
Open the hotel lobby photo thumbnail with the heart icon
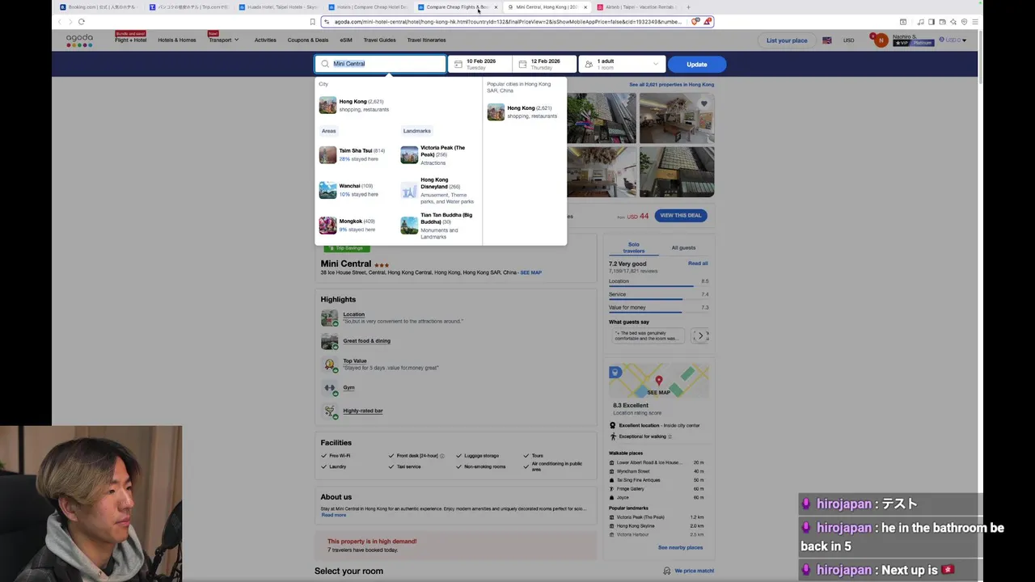click(x=677, y=118)
